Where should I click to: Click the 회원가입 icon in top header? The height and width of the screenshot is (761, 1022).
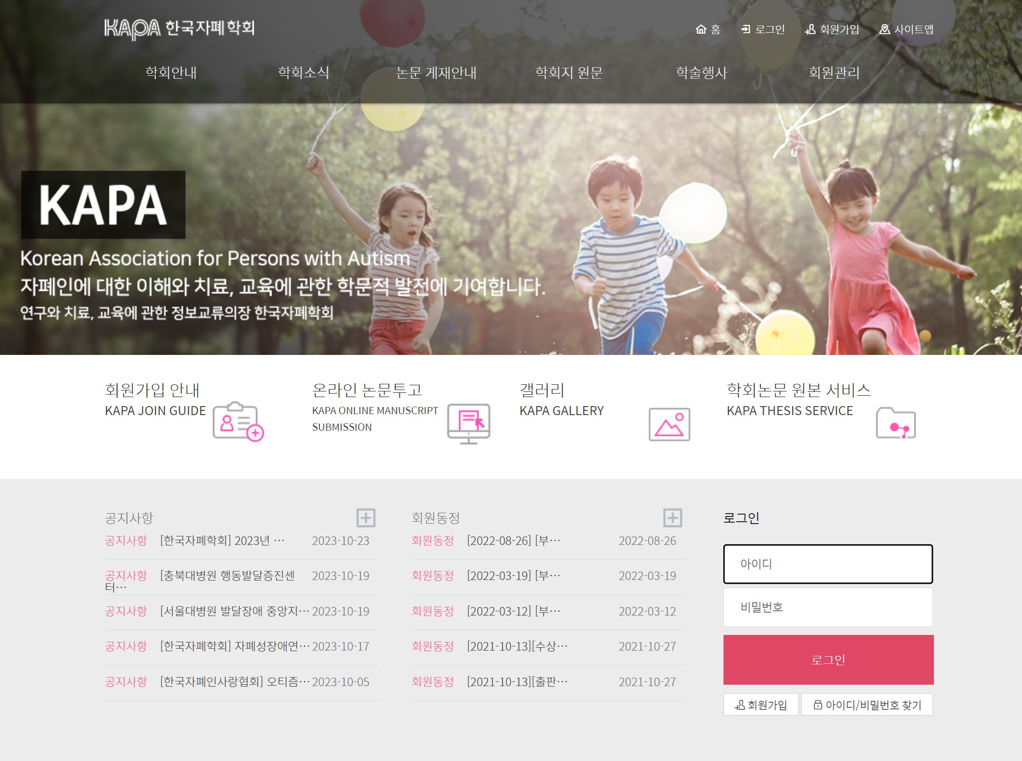pyautogui.click(x=810, y=29)
